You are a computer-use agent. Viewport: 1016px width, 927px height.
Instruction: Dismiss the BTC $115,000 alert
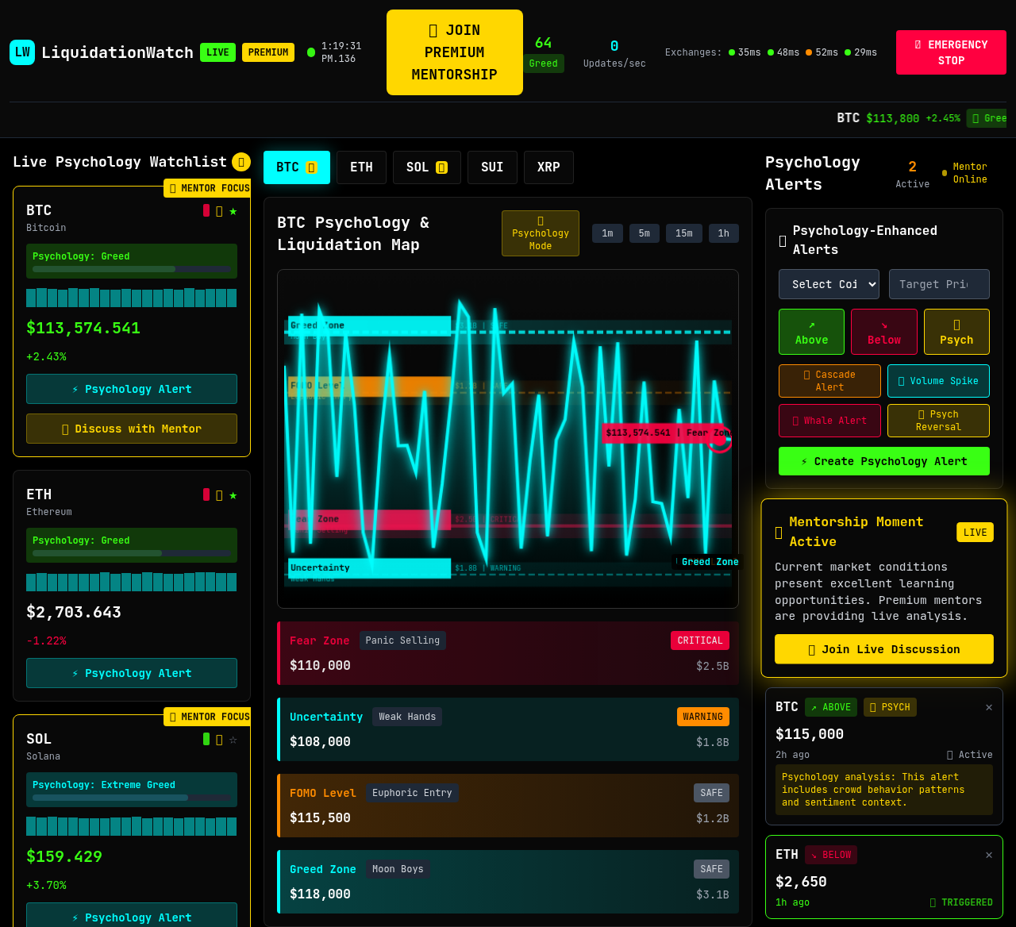[x=989, y=707]
